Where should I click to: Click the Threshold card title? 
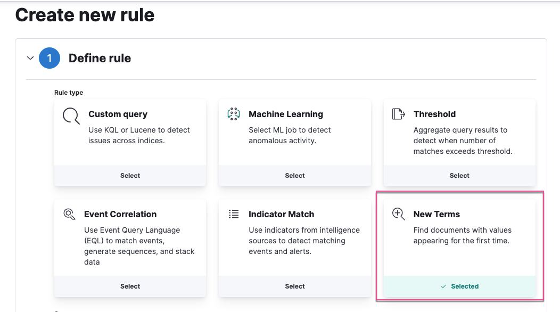pos(434,114)
